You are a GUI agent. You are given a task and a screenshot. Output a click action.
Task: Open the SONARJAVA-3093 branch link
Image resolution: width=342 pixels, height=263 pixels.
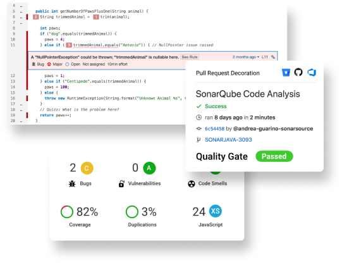coord(228,140)
